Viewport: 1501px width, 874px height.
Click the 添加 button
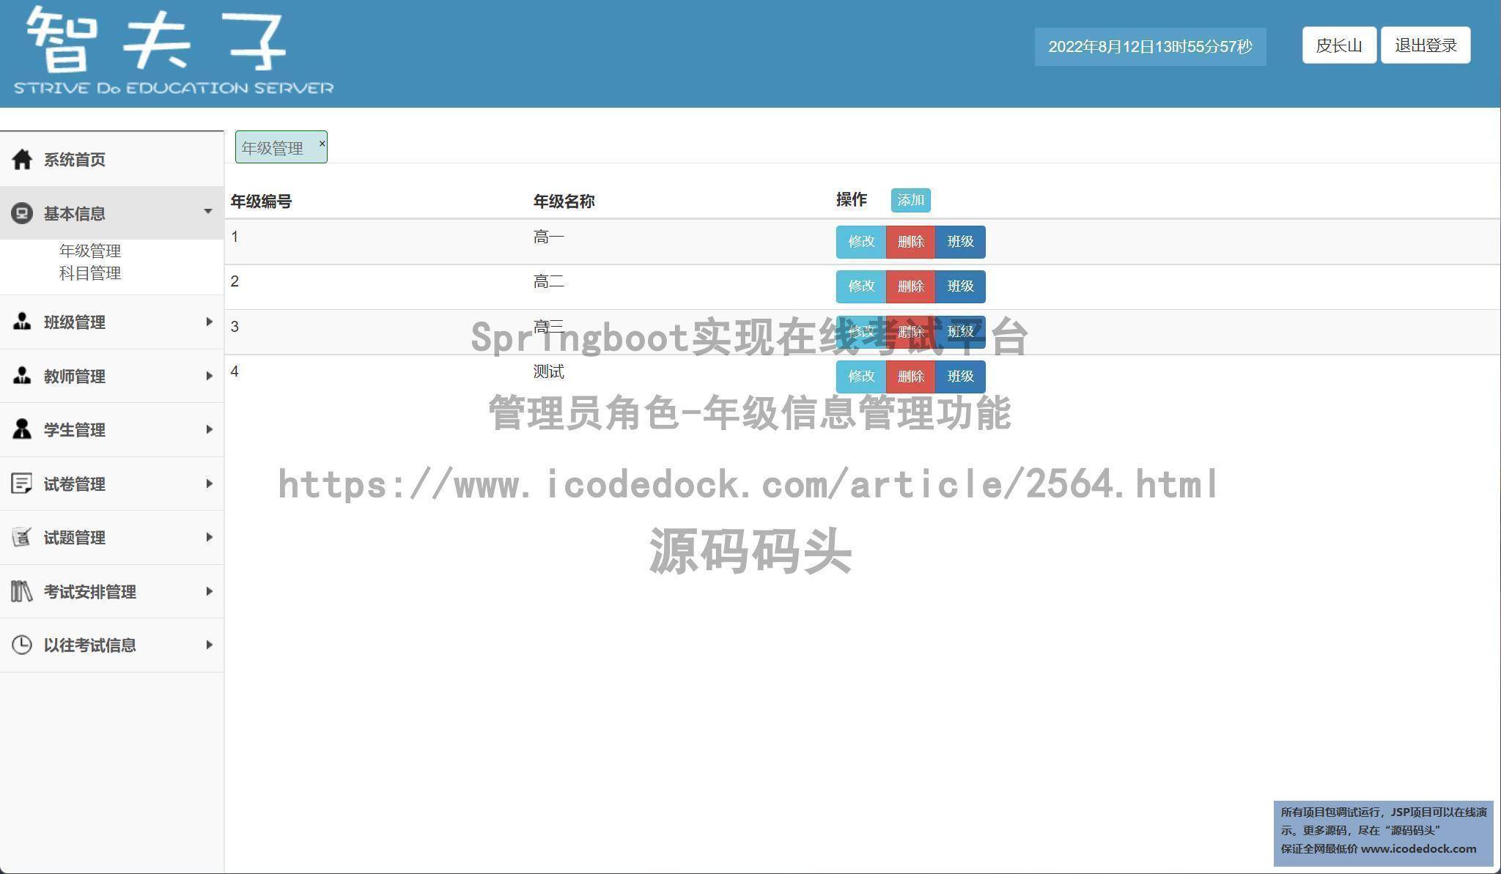(910, 200)
